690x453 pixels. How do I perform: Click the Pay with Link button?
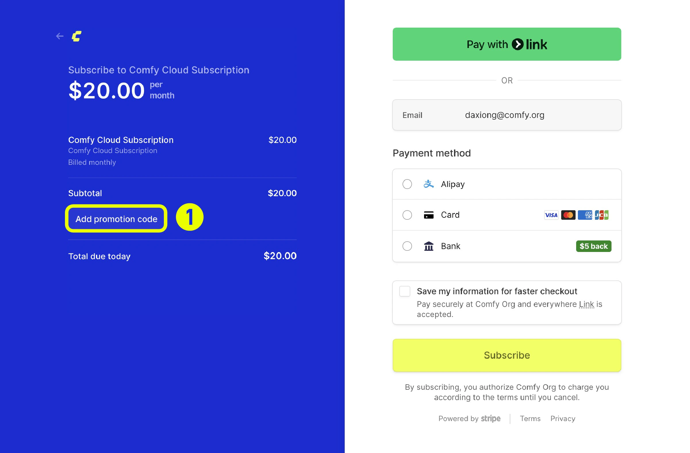pyautogui.click(x=506, y=44)
